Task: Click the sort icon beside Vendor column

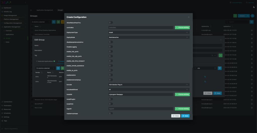Action: pyautogui.click(x=42, y=72)
